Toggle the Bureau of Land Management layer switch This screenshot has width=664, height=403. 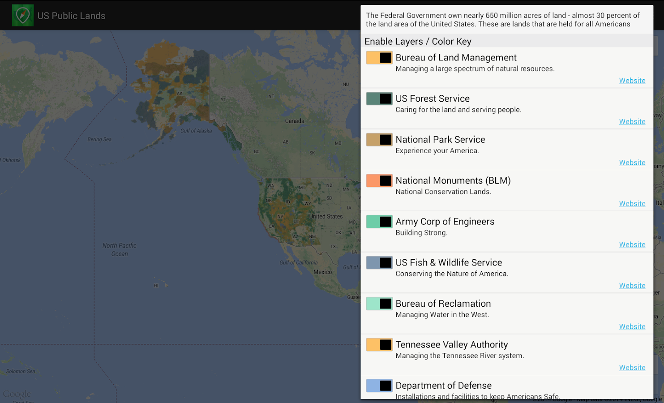379,58
